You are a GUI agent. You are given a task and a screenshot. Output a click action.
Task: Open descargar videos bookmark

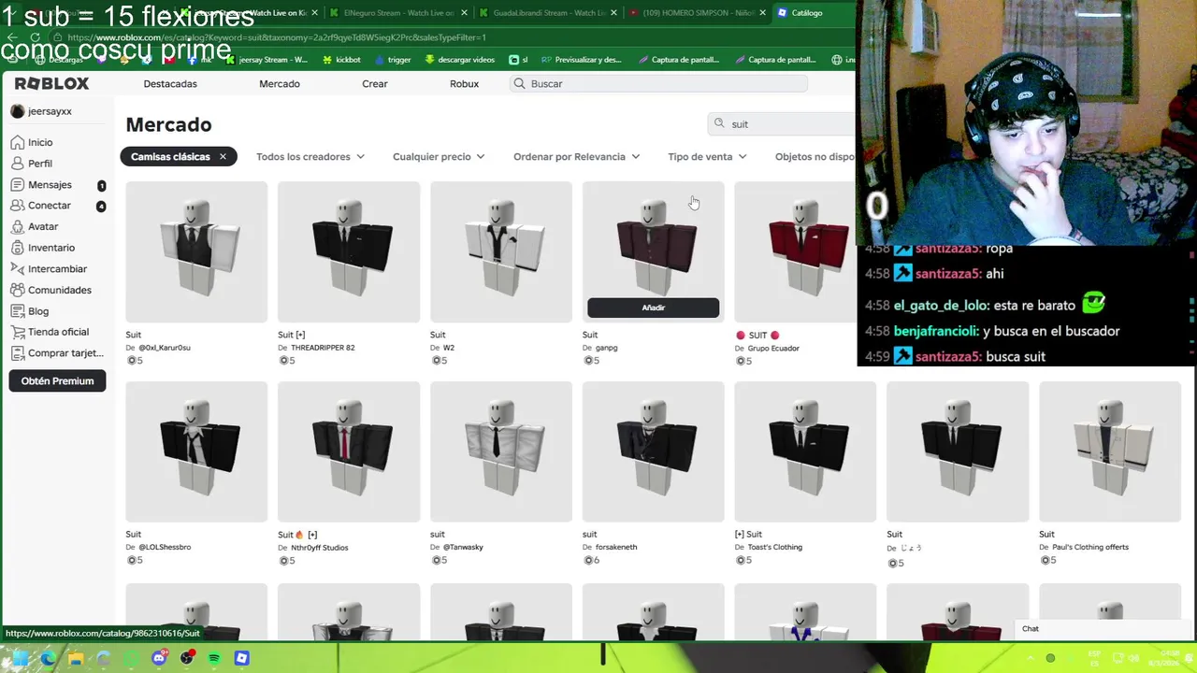[x=459, y=59]
